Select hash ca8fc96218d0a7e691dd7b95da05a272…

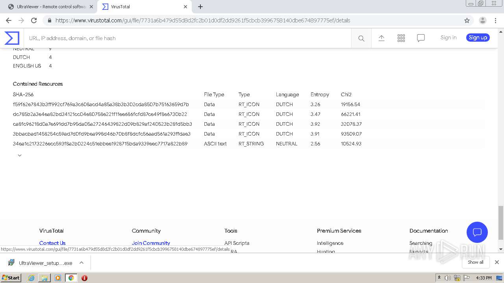point(102,124)
